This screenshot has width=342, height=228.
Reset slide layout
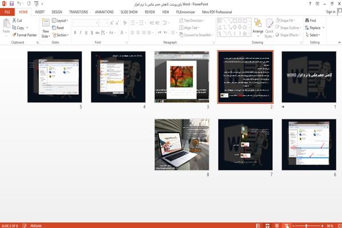[x=58, y=28]
